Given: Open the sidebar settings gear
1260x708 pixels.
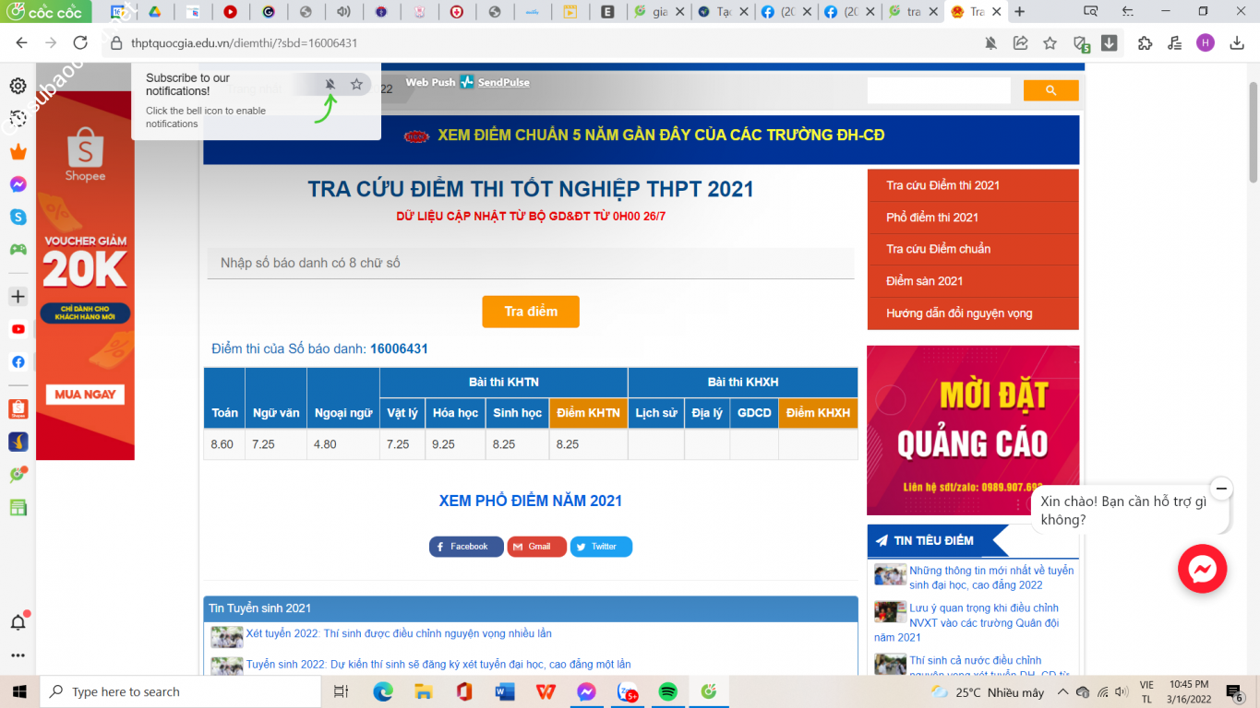Looking at the screenshot, I should tap(18, 86).
